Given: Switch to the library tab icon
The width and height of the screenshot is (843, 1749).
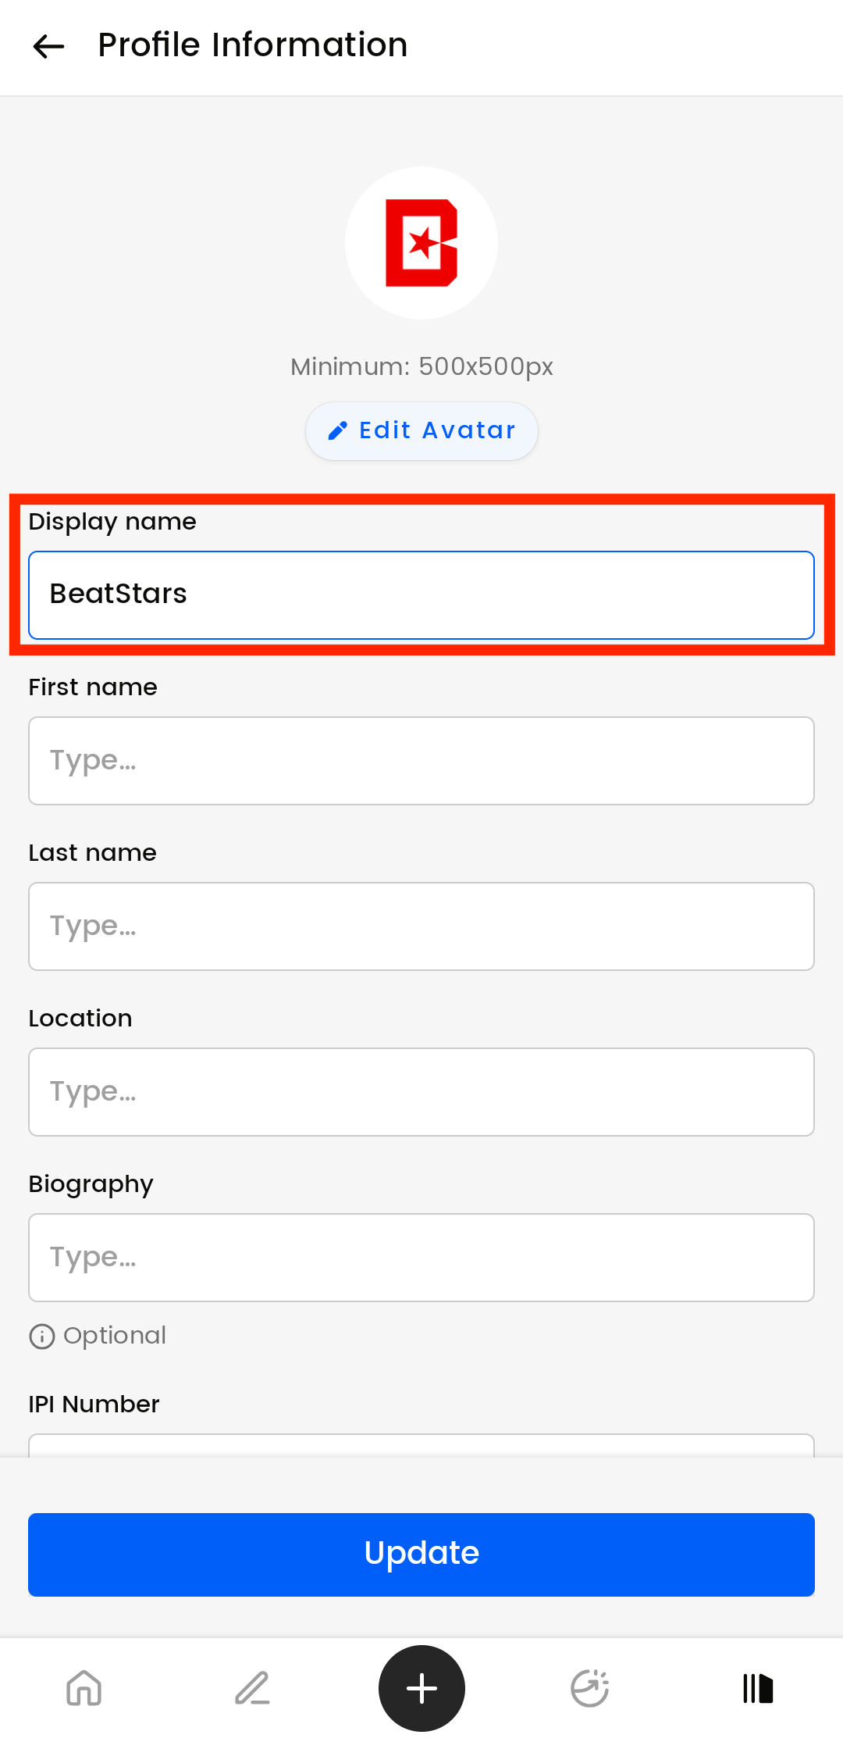Looking at the screenshot, I should click(758, 1688).
